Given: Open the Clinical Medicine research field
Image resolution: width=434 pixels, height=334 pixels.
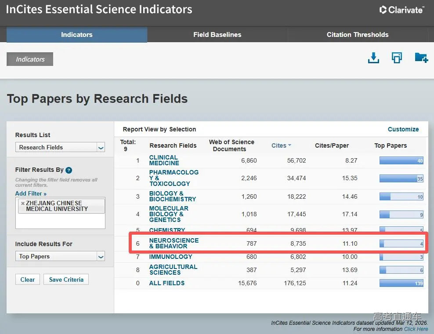Looking at the screenshot, I should (x=163, y=160).
